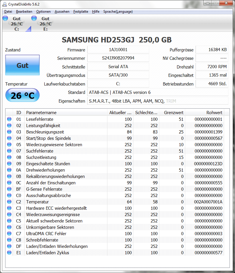Click the status orb for Wiederzuweisungsereignisse
Viewport: 235px width, 273px height.
pos(9,214)
